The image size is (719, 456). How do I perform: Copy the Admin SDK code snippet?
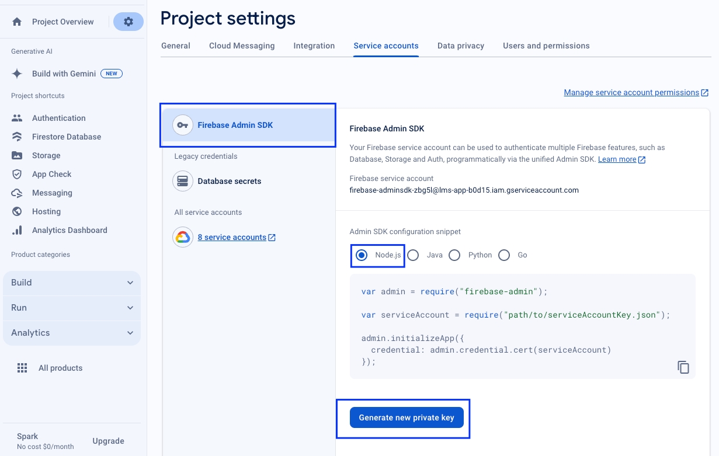click(x=683, y=367)
